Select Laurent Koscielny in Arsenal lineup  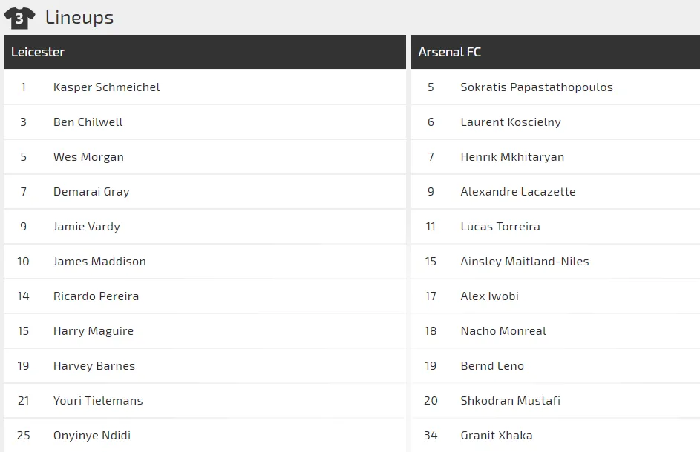511,122
